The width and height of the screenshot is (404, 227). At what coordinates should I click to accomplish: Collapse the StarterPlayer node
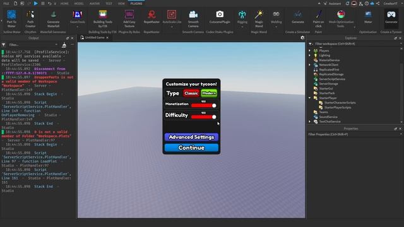click(x=310, y=98)
